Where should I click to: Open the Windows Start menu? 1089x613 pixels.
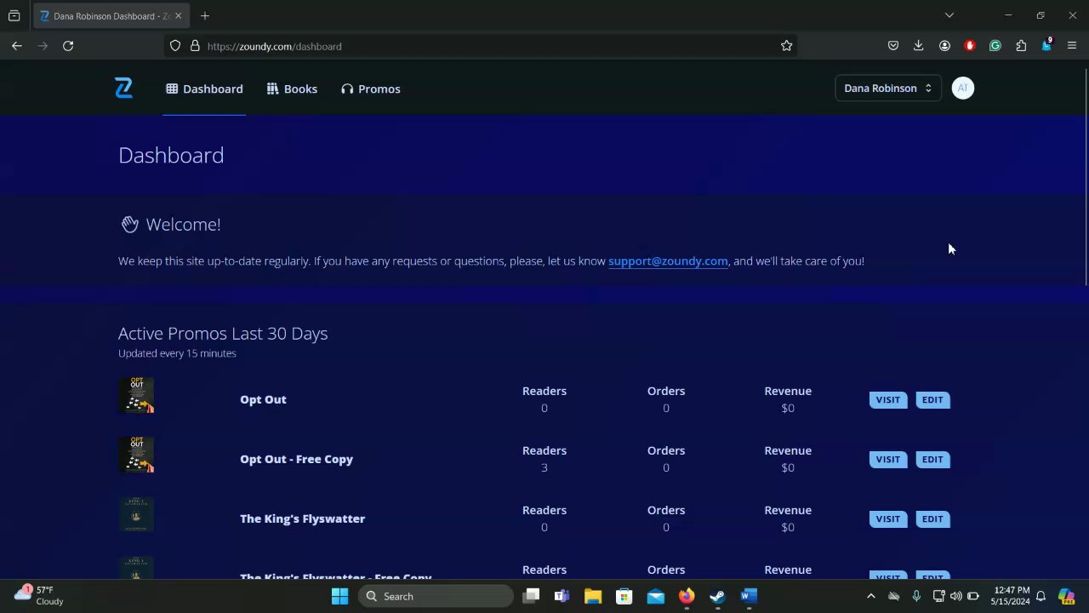pyautogui.click(x=339, y=596)
